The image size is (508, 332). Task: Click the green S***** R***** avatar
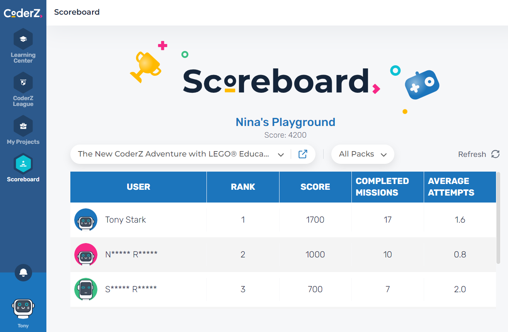(x=86, y=289)
